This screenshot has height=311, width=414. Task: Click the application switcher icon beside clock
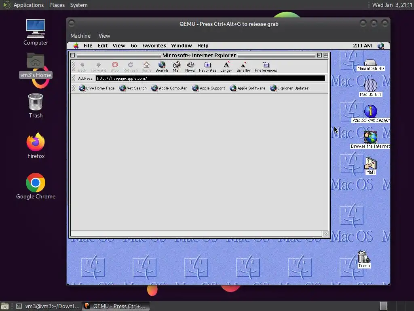tap(381, 46)
